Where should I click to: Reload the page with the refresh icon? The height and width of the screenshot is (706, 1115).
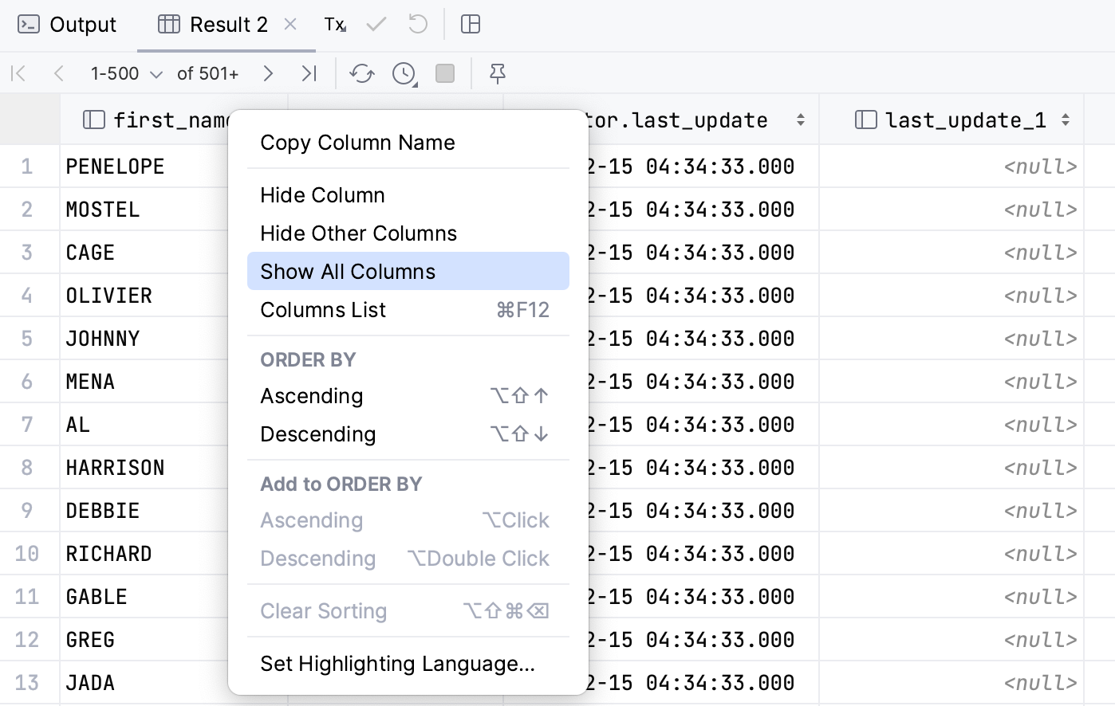click(361, 74)
